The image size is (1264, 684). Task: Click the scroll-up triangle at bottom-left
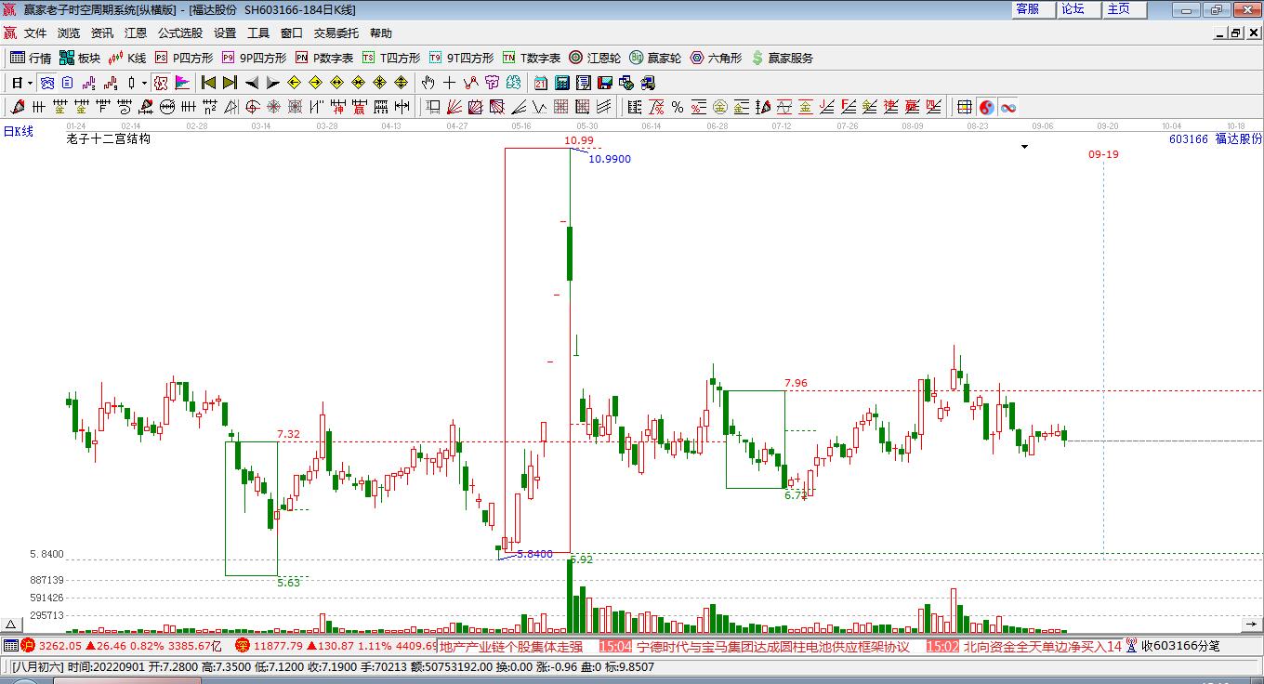pyautogui.click(x=11, y=625)
